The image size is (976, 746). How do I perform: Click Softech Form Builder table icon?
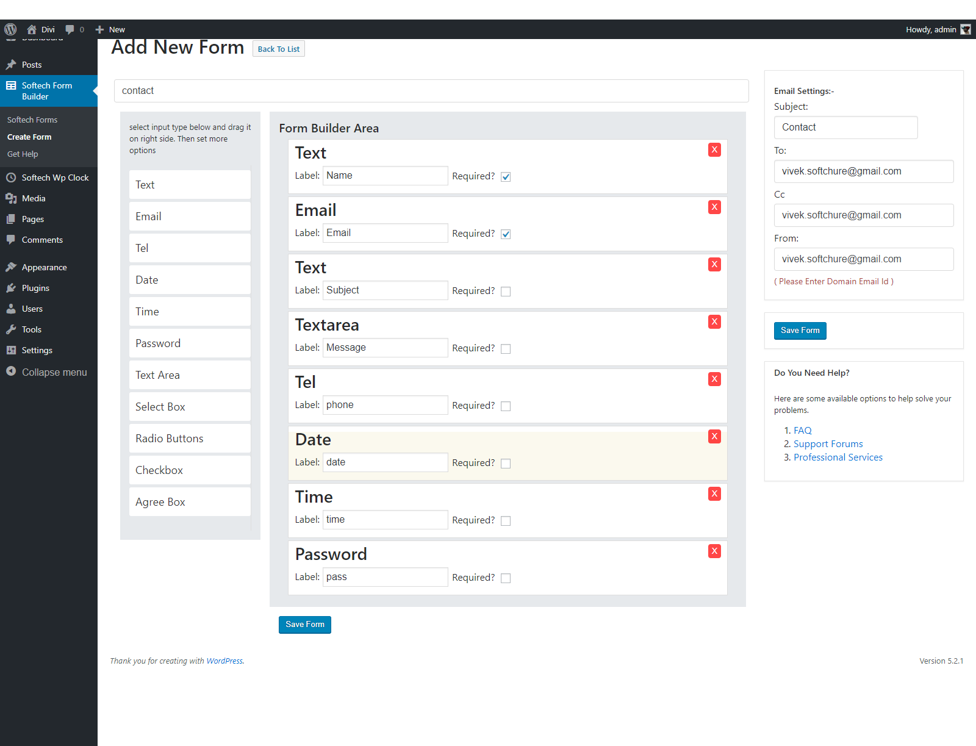click(11, 85)
